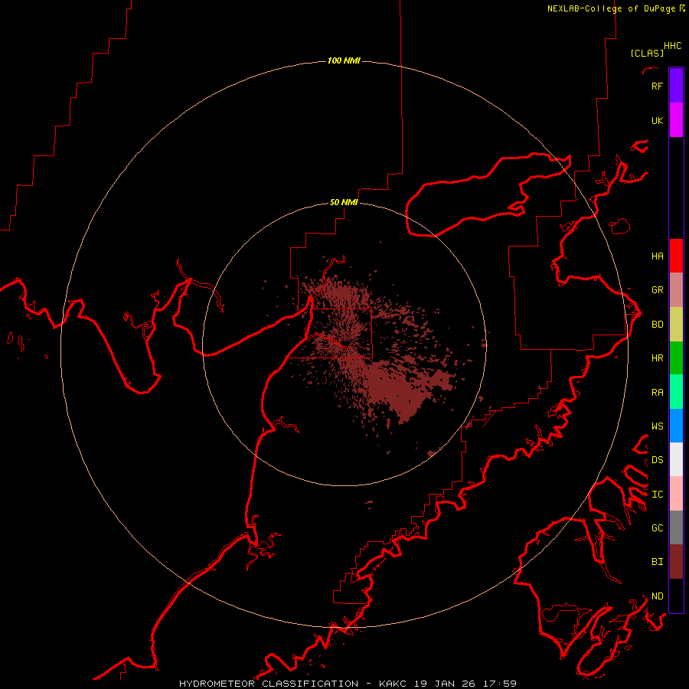Click the DS white legend swatch
Image resolution: width=689 pixels, height=689 pixels.
click(x=676, y=459)
